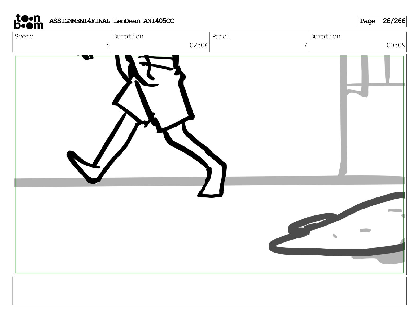Click the 'Scene' header label
420x324 pixels.
[24, 36]
